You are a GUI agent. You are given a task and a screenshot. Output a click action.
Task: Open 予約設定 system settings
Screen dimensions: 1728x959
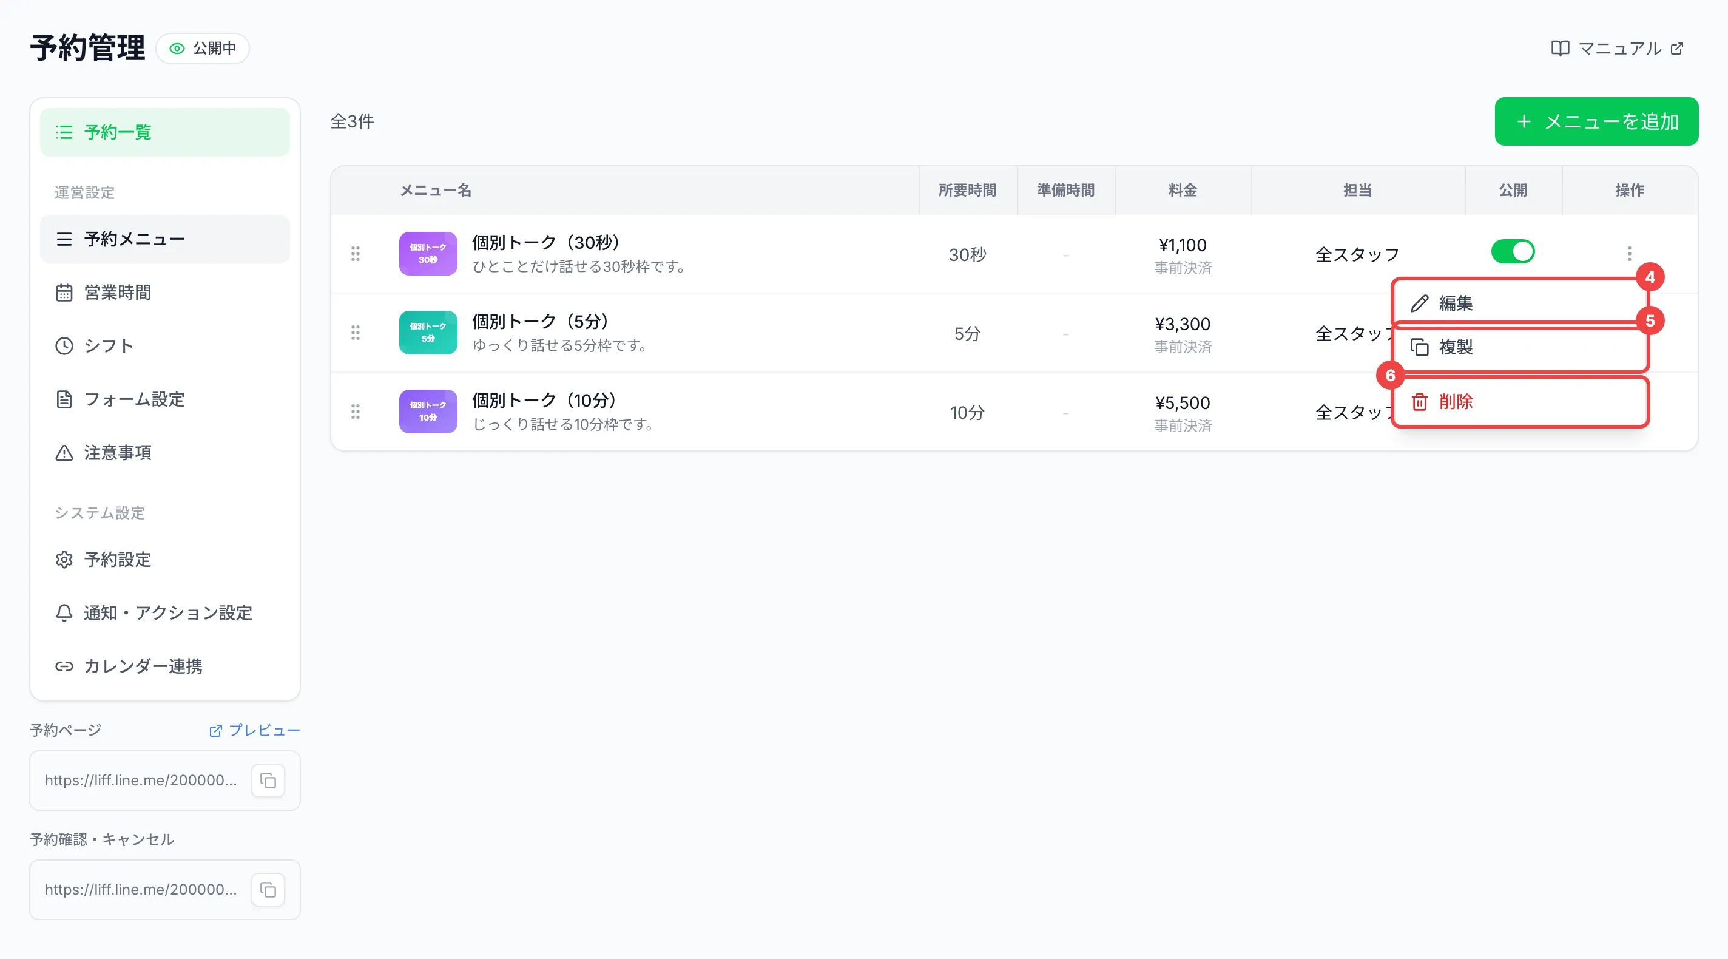tap(164, 559)
